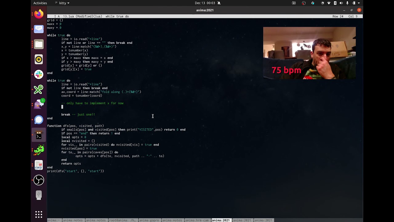
Task: Click the if pos == "end" line
Action: point(90,134)
